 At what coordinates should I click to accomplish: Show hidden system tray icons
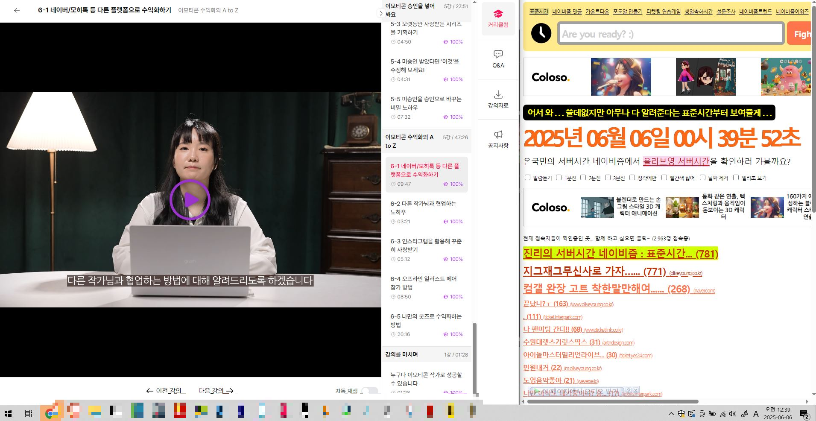tap(671, 414)
